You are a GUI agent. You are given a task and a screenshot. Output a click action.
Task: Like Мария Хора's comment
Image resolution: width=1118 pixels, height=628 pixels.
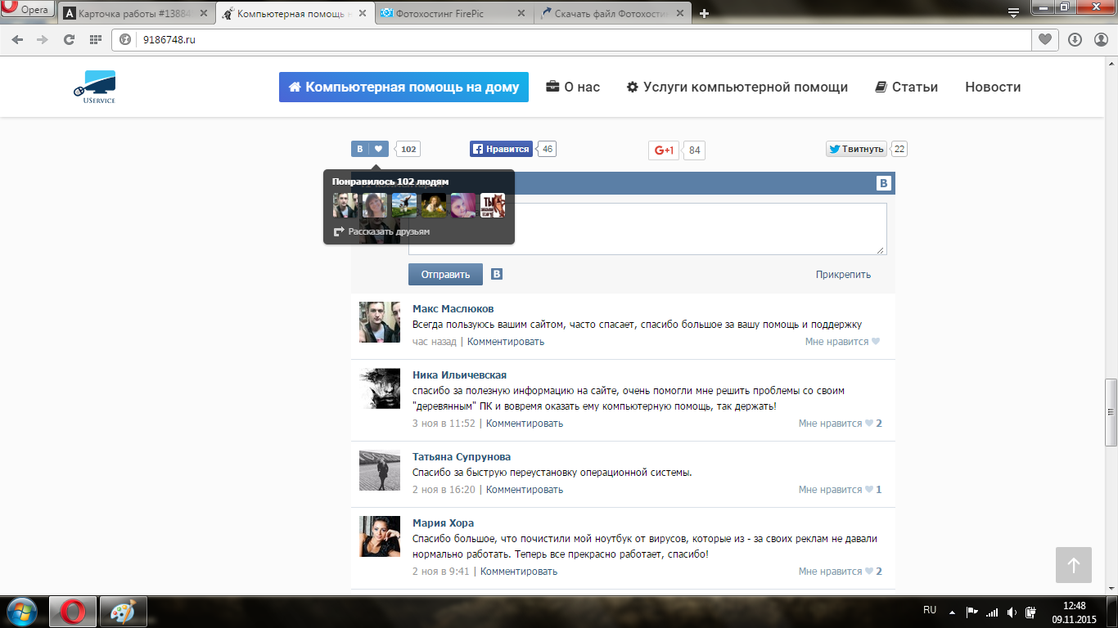[841, 572]
